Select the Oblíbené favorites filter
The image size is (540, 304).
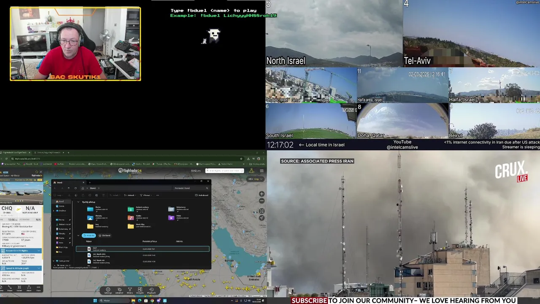[x=105, y=236]
